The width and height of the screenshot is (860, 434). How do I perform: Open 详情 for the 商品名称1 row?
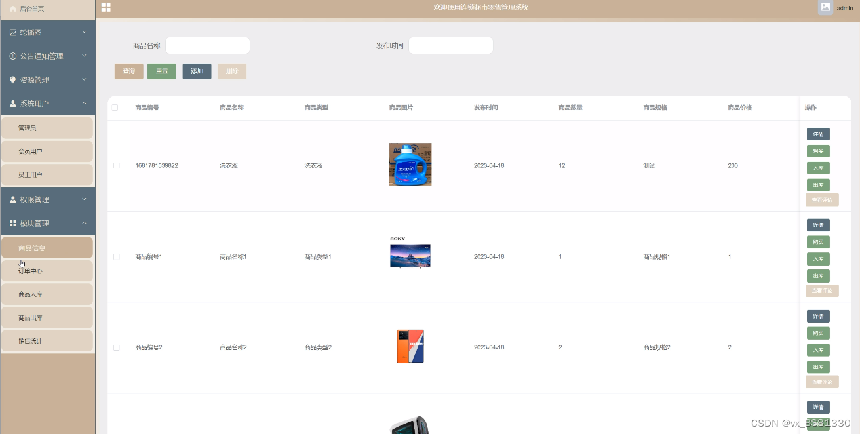818,226
